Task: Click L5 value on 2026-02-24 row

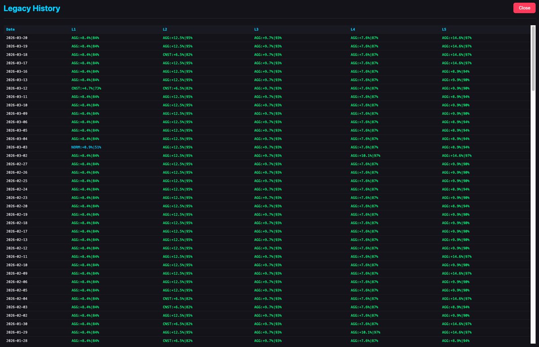Action: click(456, 189)
